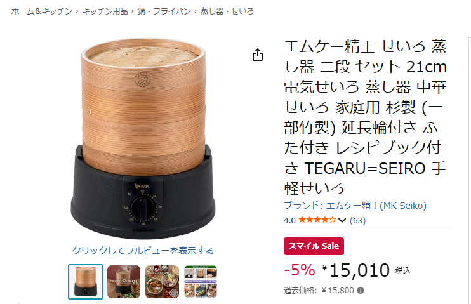Go to ホーム&キッチン breadcrumb
This screenshot has height=304, width=471.
point(42,11)
